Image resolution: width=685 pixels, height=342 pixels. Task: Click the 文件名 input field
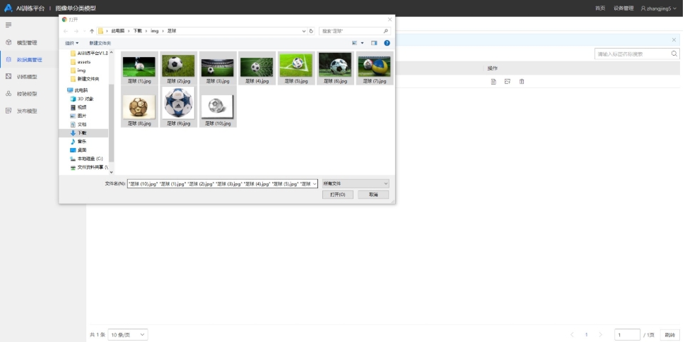(x=218, y=183)
